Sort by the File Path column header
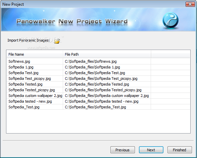Image resolution: width=197 pixels, height=158 pixels. tap(107, 54)
